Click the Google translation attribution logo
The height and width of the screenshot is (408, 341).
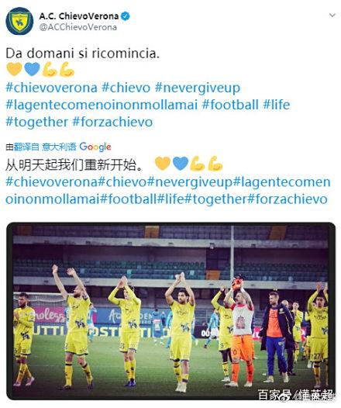95,147
